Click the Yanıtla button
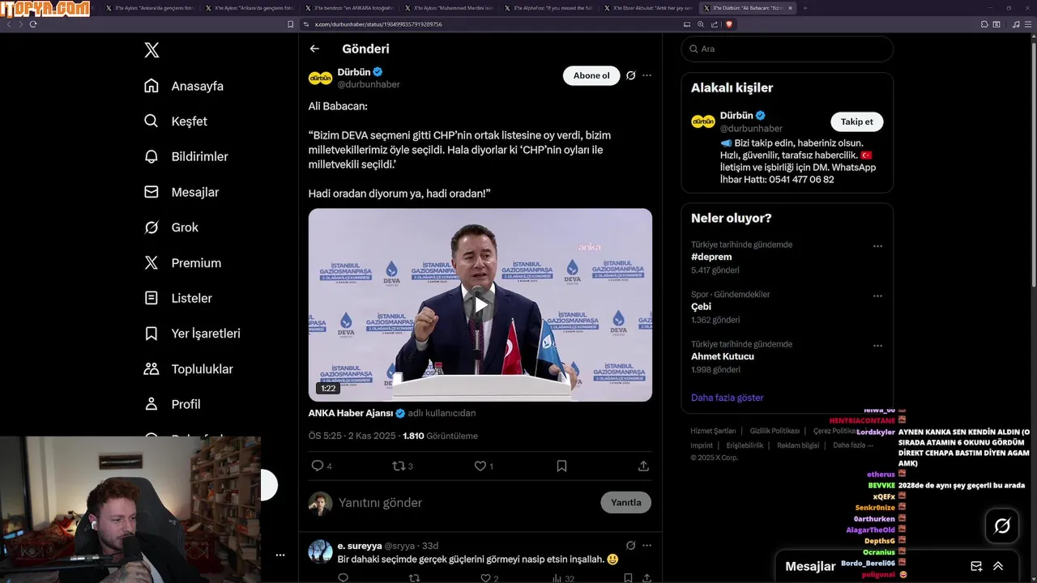The image size is (1037, 583). pyautogui.click(x=625, y=502)
